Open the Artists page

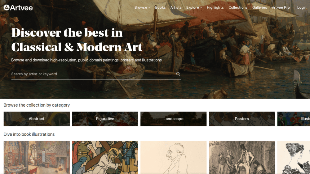click(x=176, y=7)
